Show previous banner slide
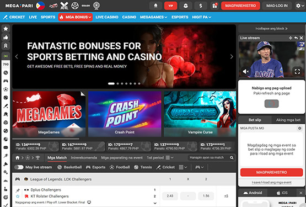 tap(17, 57)
